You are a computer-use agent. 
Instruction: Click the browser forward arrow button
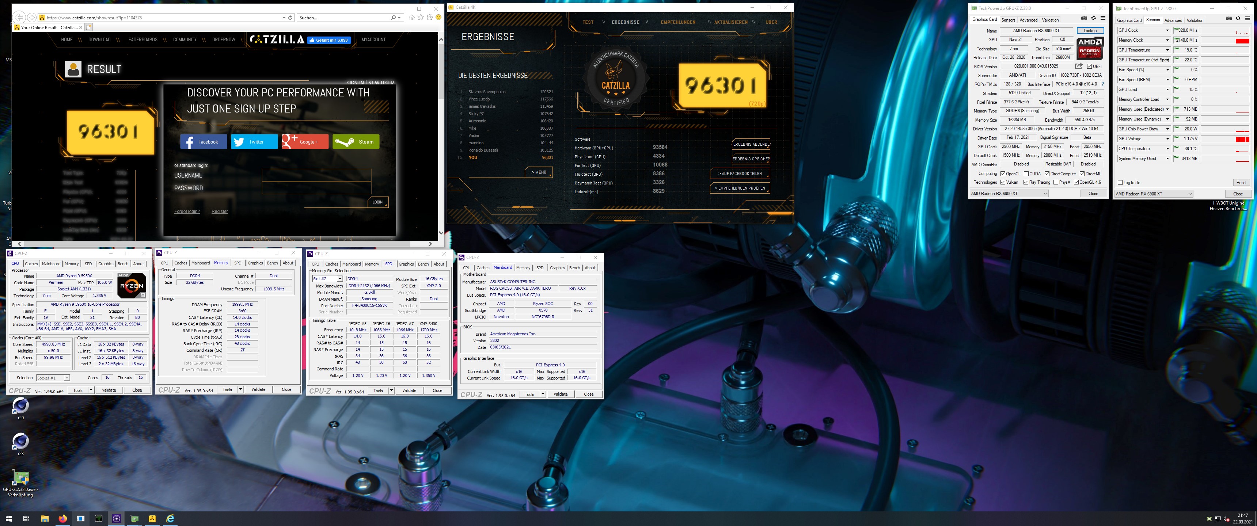[x=32, y=18]
